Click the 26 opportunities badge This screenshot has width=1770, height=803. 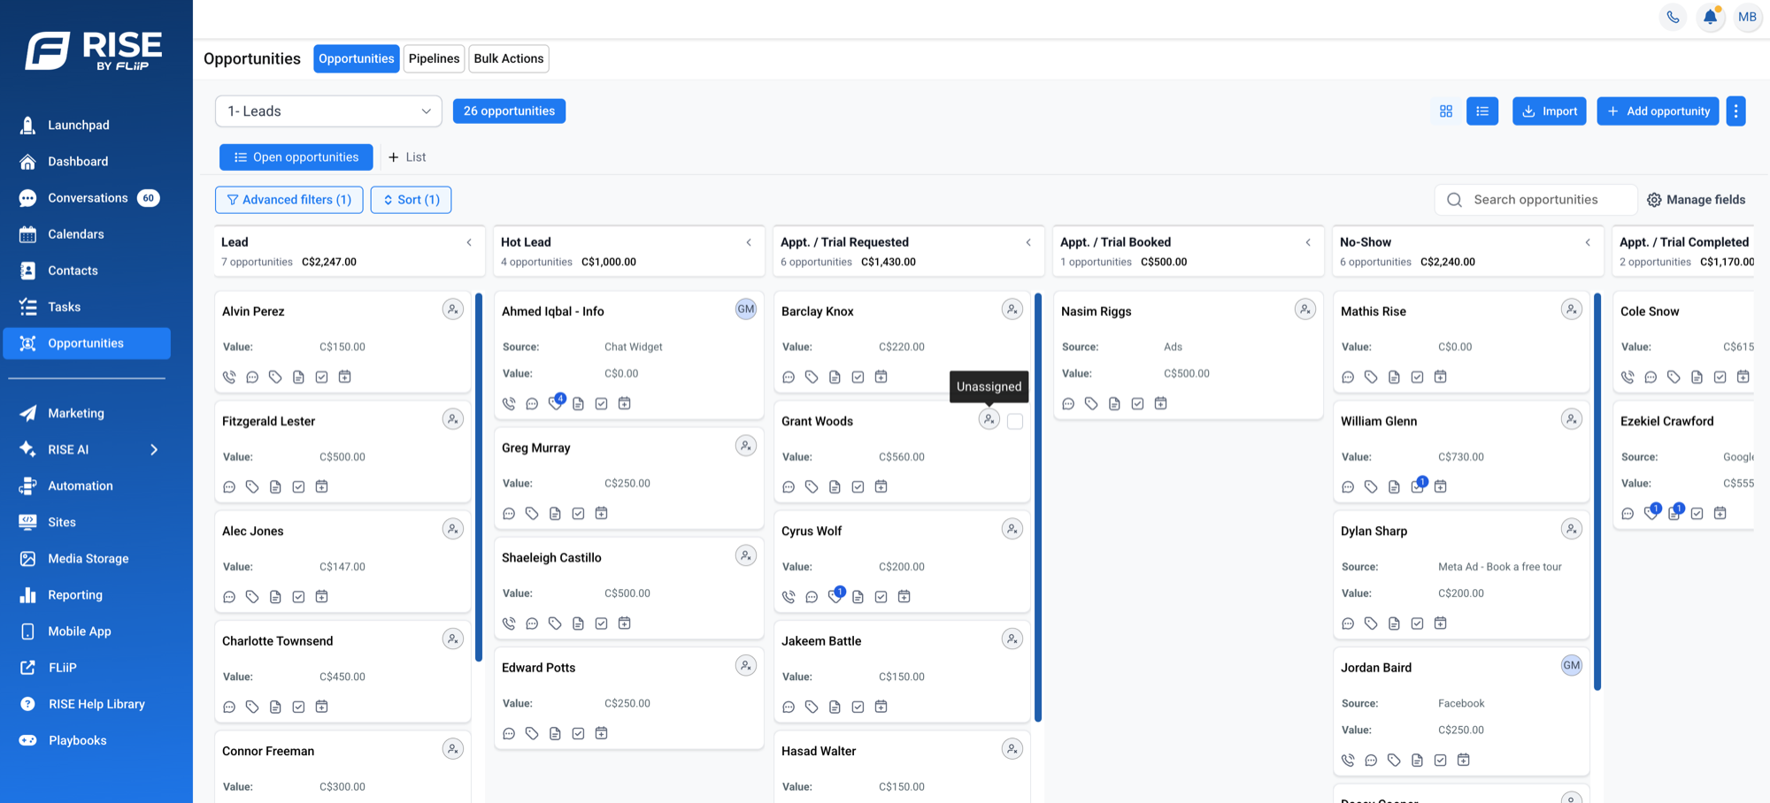(x=509, y=111)
